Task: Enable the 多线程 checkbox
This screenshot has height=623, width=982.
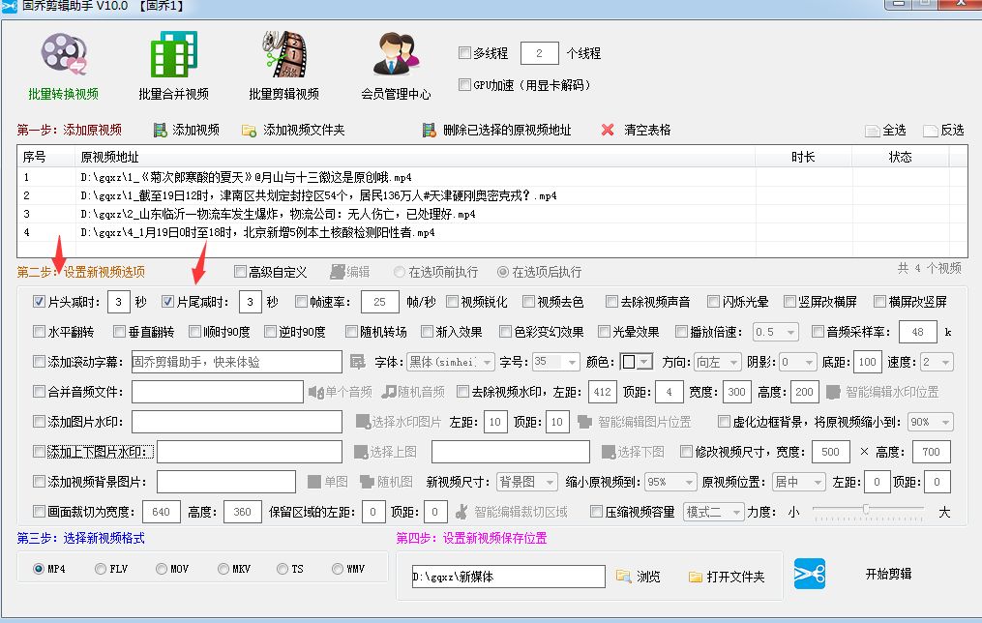Action: pos(464,52)
